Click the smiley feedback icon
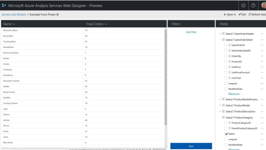 pos(243,5)
